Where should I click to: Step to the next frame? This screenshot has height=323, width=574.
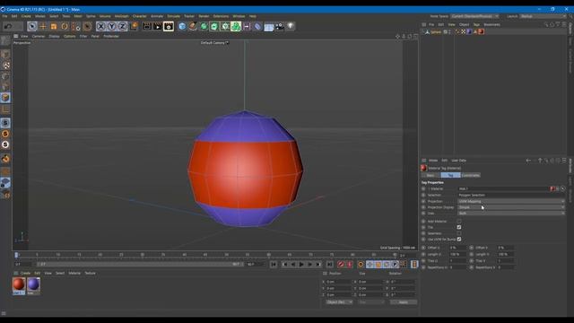click(309, 264)
